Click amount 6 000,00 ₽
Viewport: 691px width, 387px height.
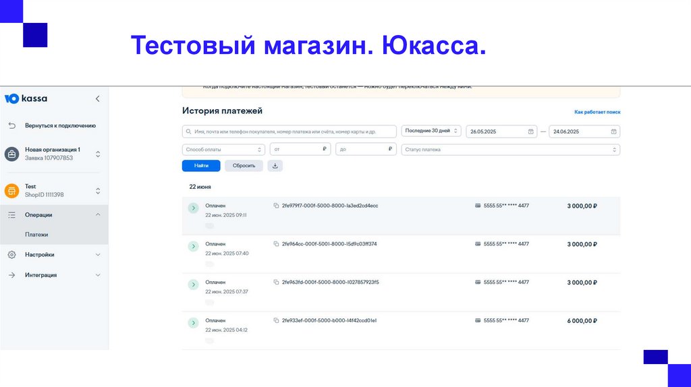(582, 321)
